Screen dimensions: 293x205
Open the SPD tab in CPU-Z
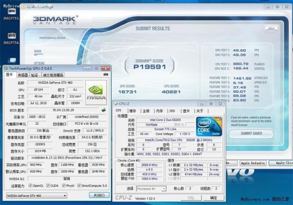(172, 111)
